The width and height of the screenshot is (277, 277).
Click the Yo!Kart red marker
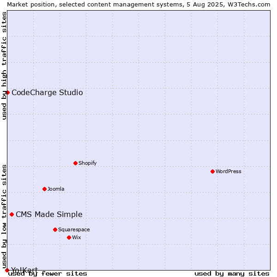pyautogui.click(x=7, y=270)
